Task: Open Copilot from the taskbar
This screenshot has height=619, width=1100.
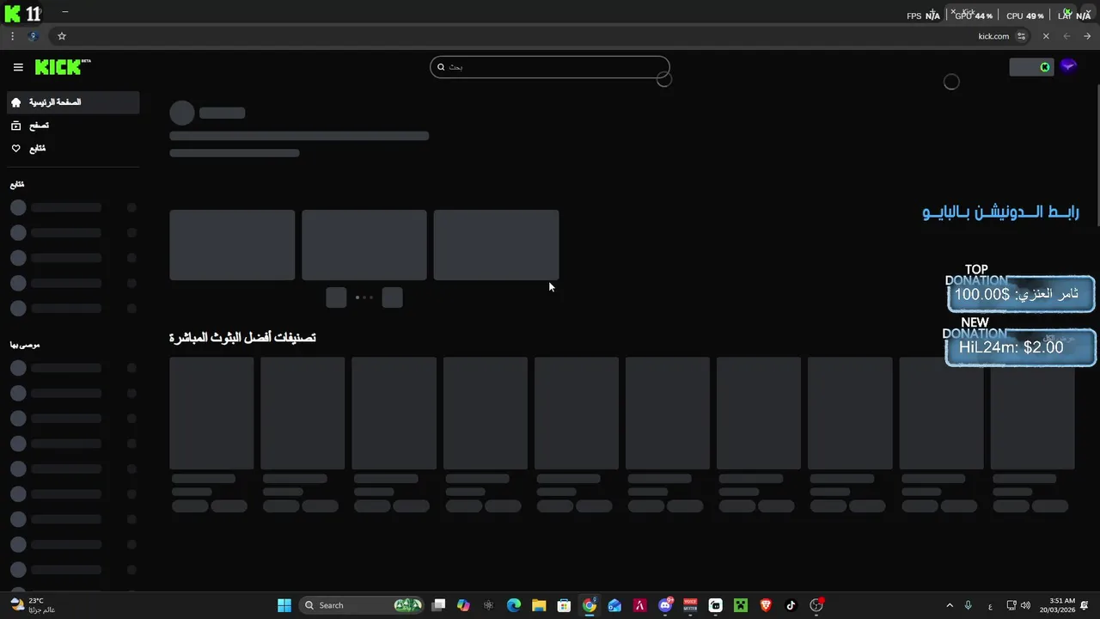Action: [x=463, y=605]
